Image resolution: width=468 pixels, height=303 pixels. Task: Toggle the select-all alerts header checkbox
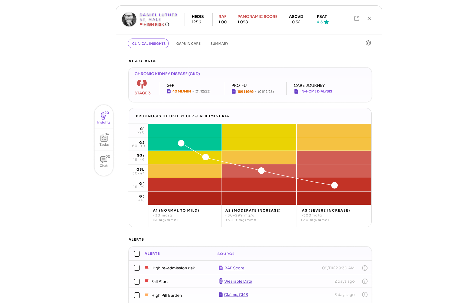[137, 254]
